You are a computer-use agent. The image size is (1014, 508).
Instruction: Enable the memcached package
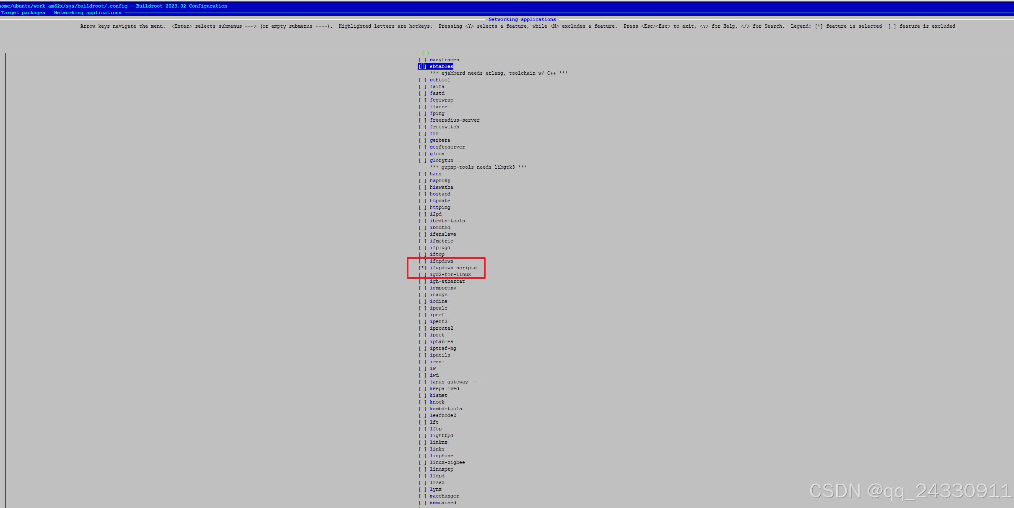click(423, 503)
